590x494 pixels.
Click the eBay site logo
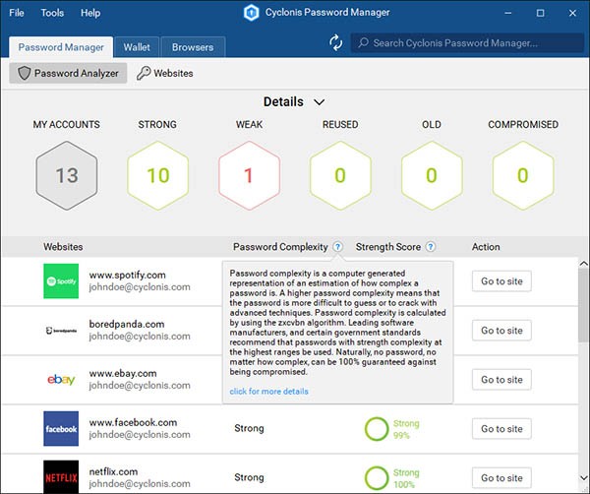pos(61,380)
